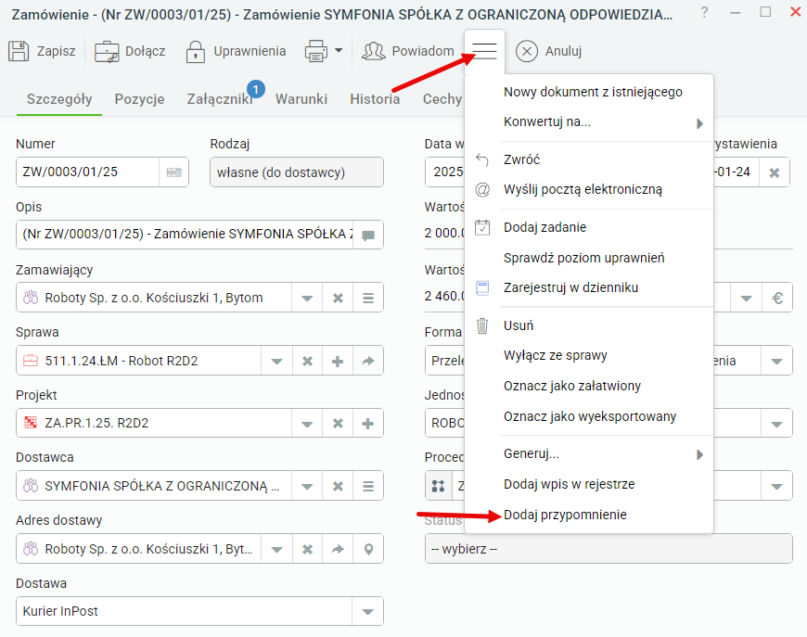Select Oznacz jako załatwiony
Image resolution: width=807 pixels, height=637 pixels.
(x=589, y=386)
